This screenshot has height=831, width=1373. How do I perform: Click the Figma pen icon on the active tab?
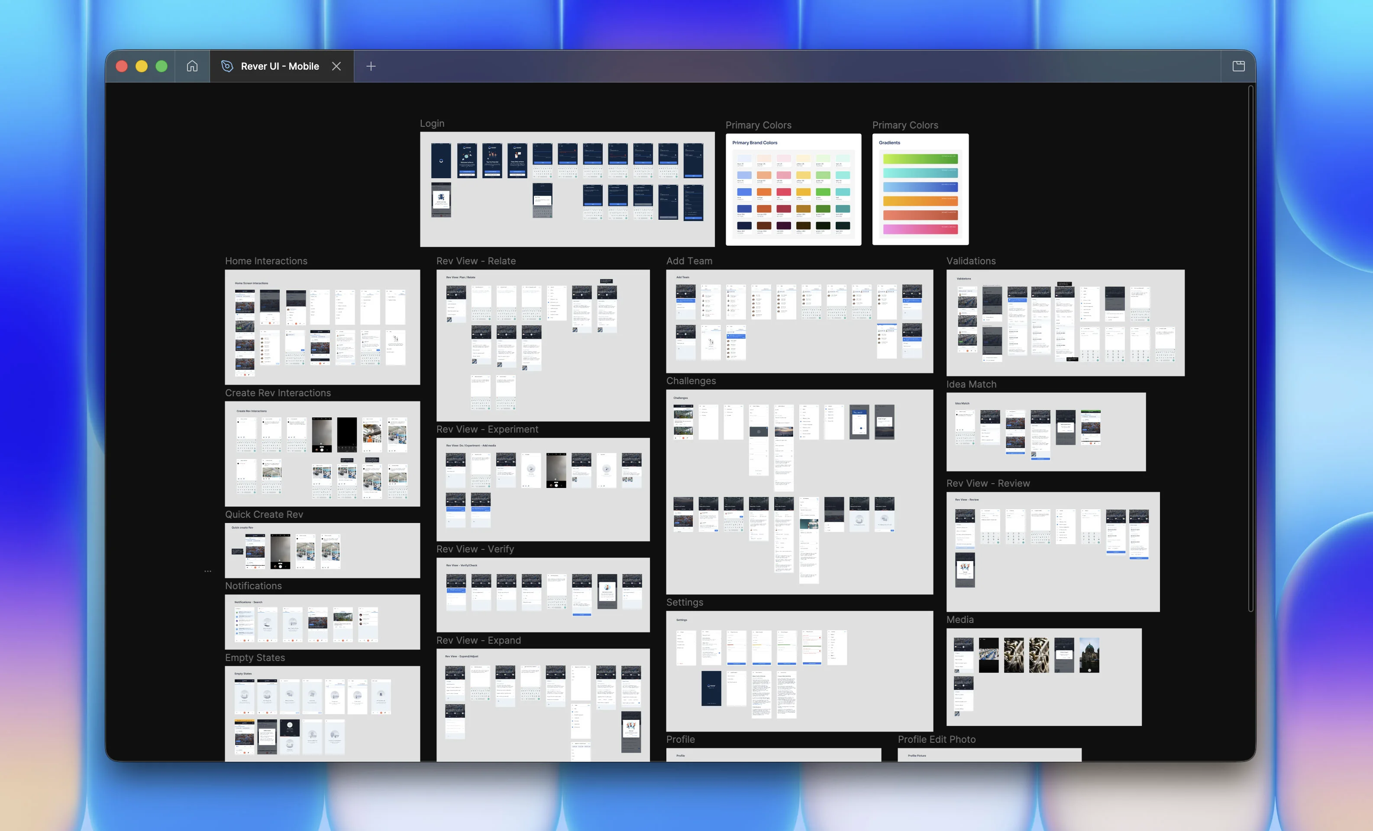tap(227, 66)
